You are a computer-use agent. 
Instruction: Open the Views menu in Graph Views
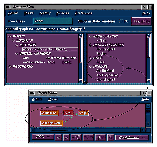(53, 99)
